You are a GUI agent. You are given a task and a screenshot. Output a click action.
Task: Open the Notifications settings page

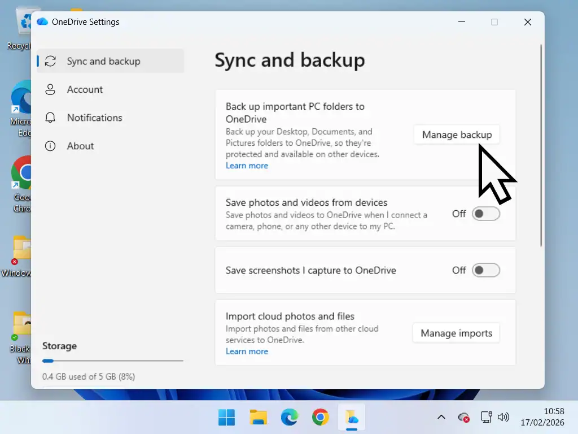(x=94, y=118)
